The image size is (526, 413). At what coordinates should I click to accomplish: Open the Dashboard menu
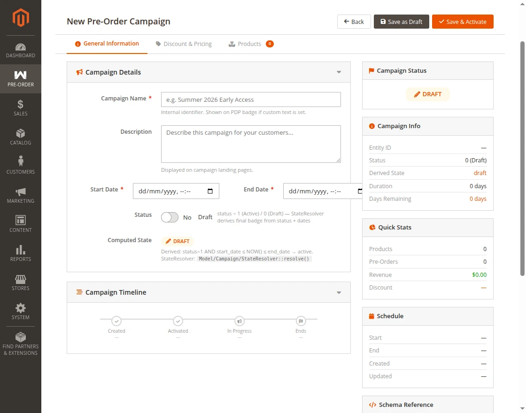pos(21,50)
